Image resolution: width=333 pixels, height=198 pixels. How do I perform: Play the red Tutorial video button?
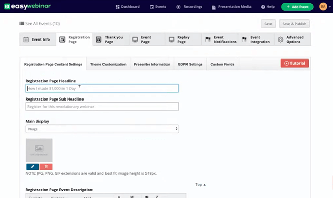pos(295,63)
